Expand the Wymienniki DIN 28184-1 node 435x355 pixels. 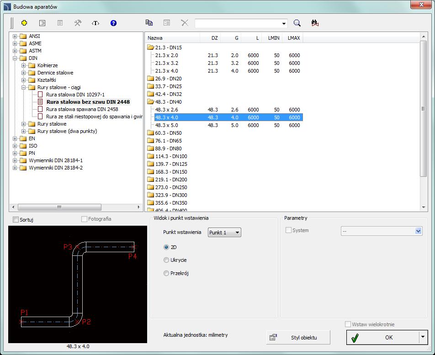click(x=15, y=160)
